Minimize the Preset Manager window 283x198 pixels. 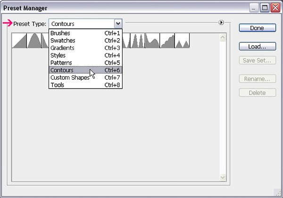[254, 8]
